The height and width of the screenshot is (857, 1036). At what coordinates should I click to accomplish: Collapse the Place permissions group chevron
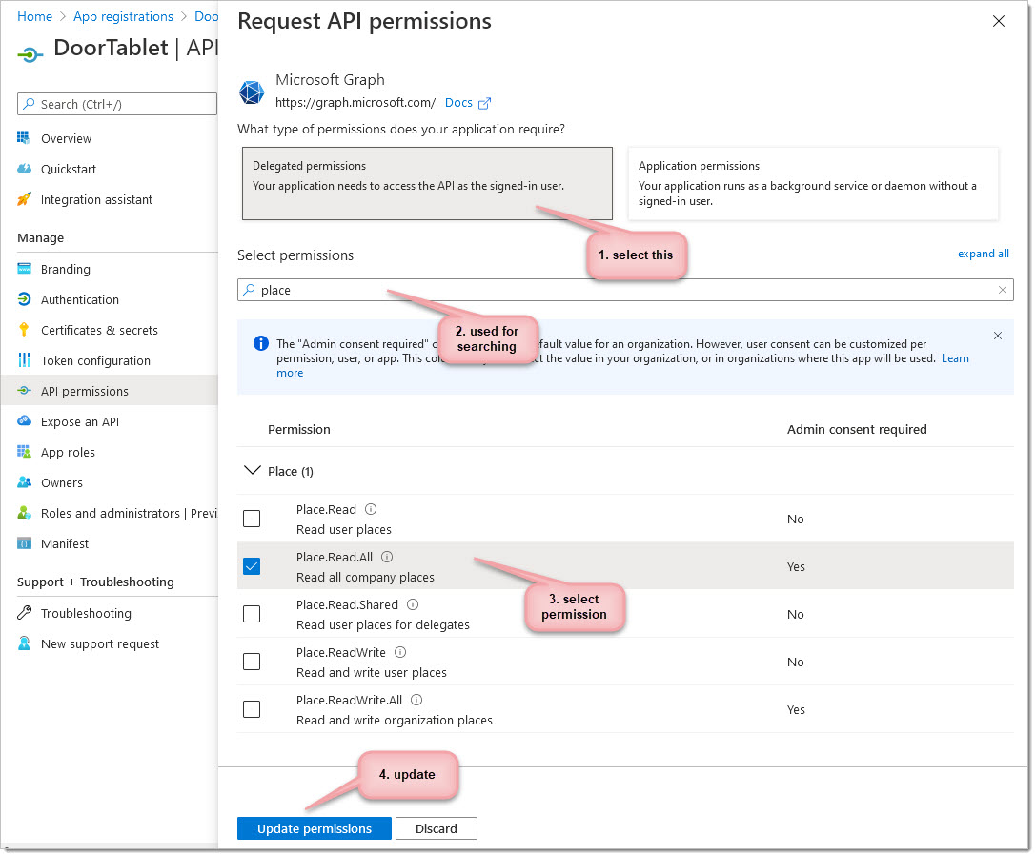coord(253,471)
